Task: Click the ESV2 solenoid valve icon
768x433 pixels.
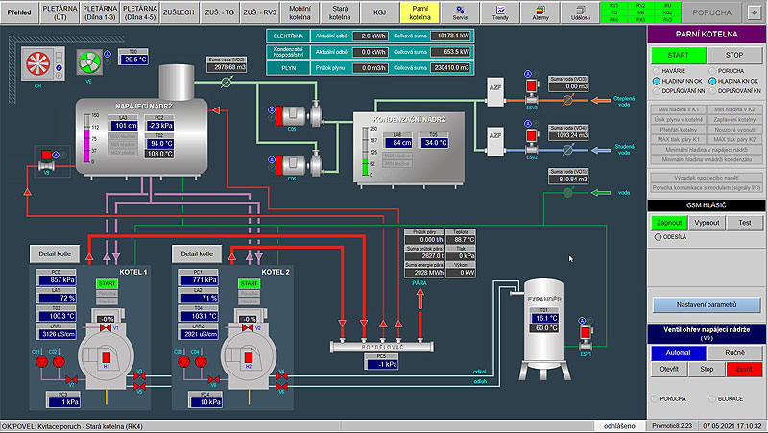Action: point(532,143)
